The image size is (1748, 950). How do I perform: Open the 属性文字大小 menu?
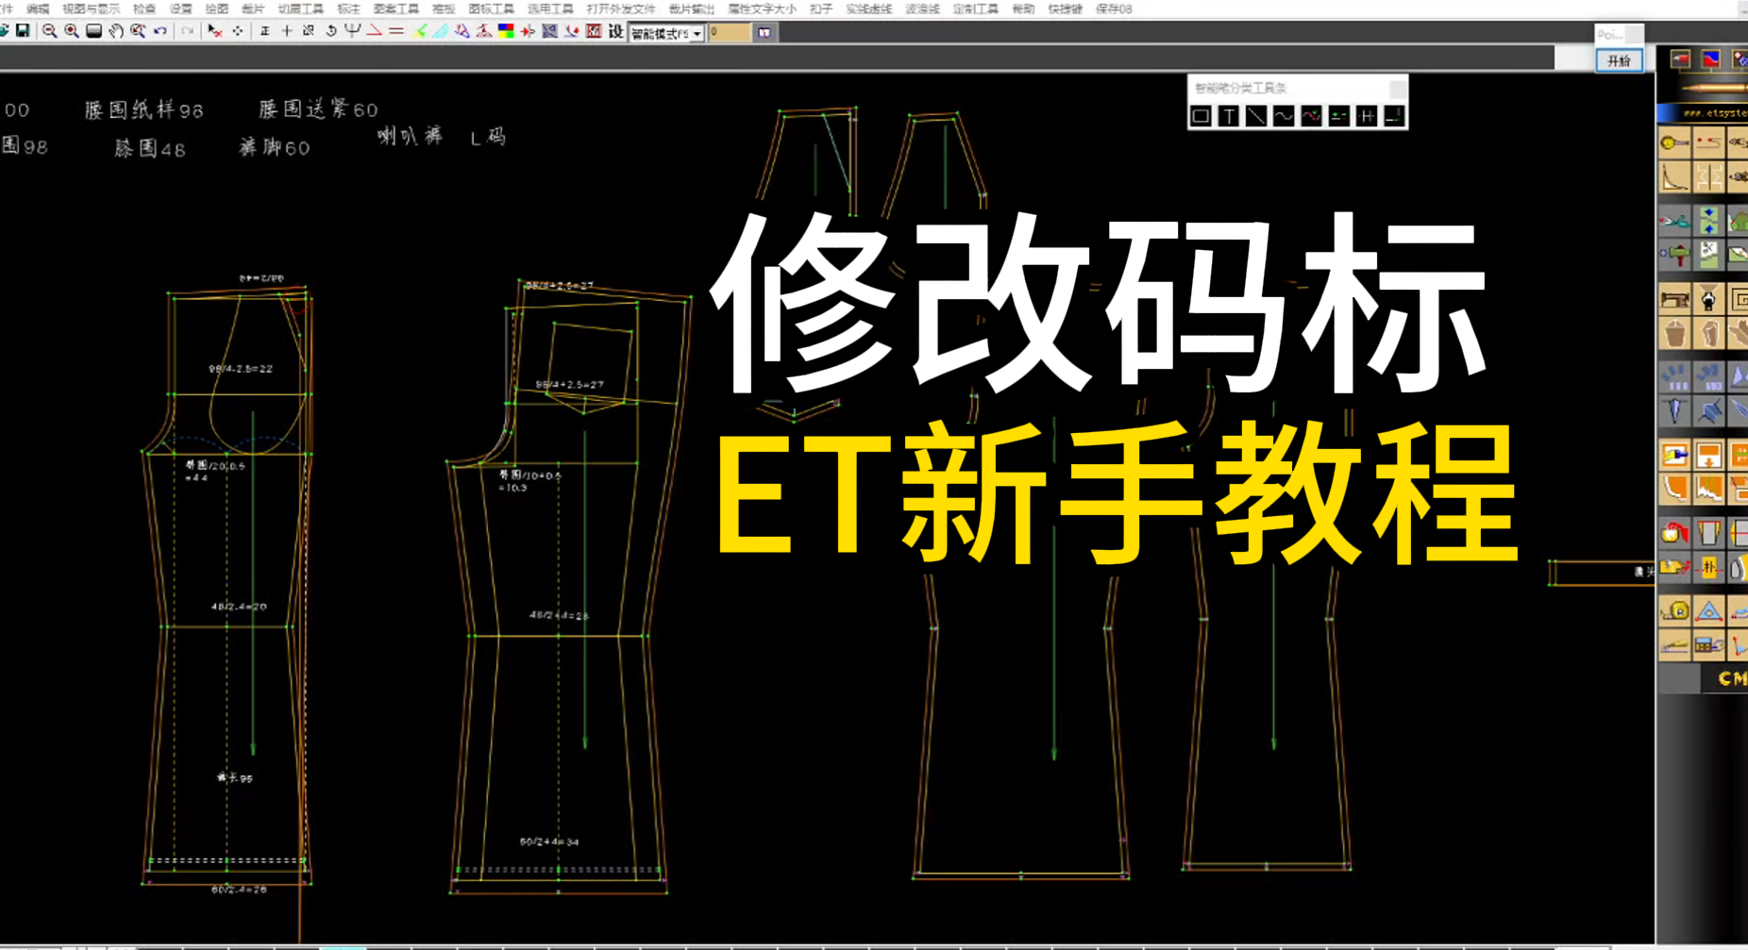[762, 8]
